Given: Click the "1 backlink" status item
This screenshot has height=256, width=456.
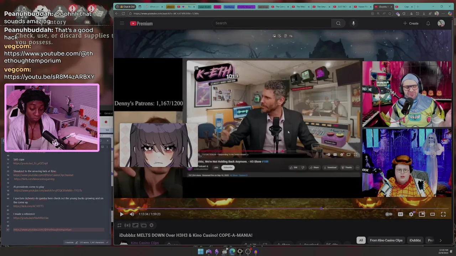Looking at the screenshot, I should click(x=69, y=242).
